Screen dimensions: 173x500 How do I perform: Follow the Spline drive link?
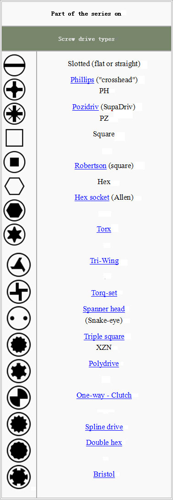pos(104,427)
